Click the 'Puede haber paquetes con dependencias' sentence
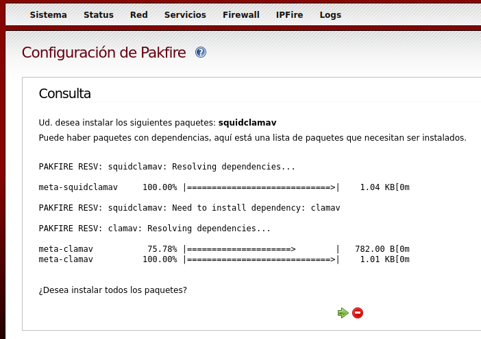Screen dimensions: 481x339 point(252,138)
